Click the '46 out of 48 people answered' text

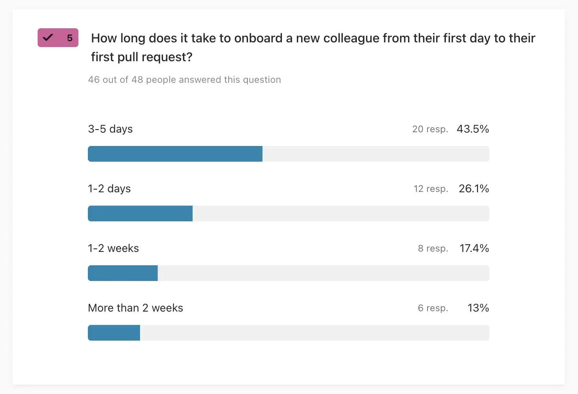tap(184, 80)
